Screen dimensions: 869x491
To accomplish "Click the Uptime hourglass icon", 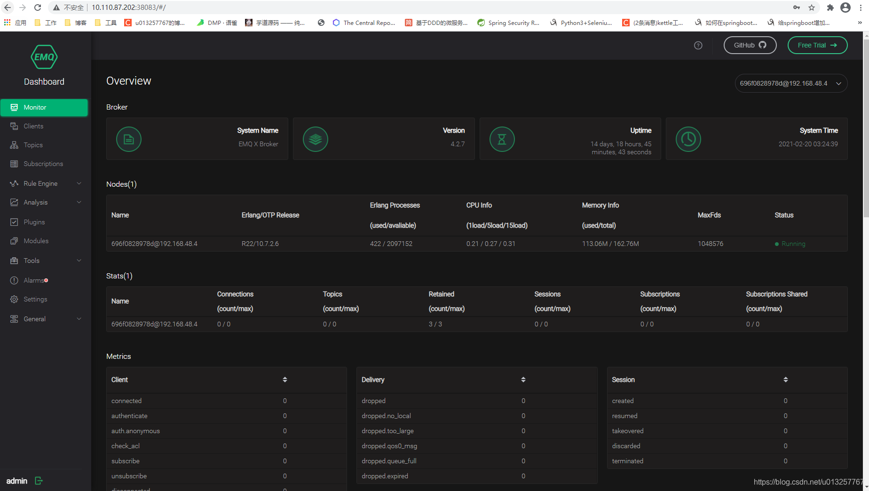I will 502,139.
